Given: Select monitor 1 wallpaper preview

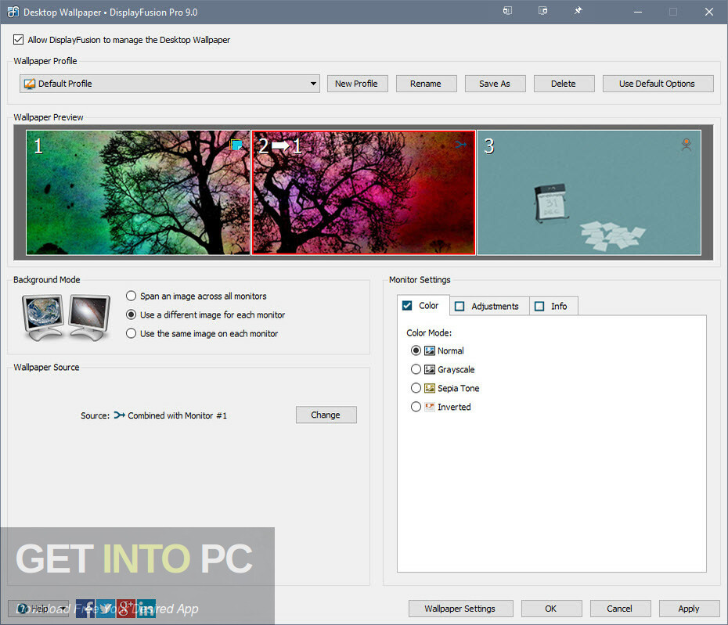Looking at the screenshot, I should tap(138, 192).
